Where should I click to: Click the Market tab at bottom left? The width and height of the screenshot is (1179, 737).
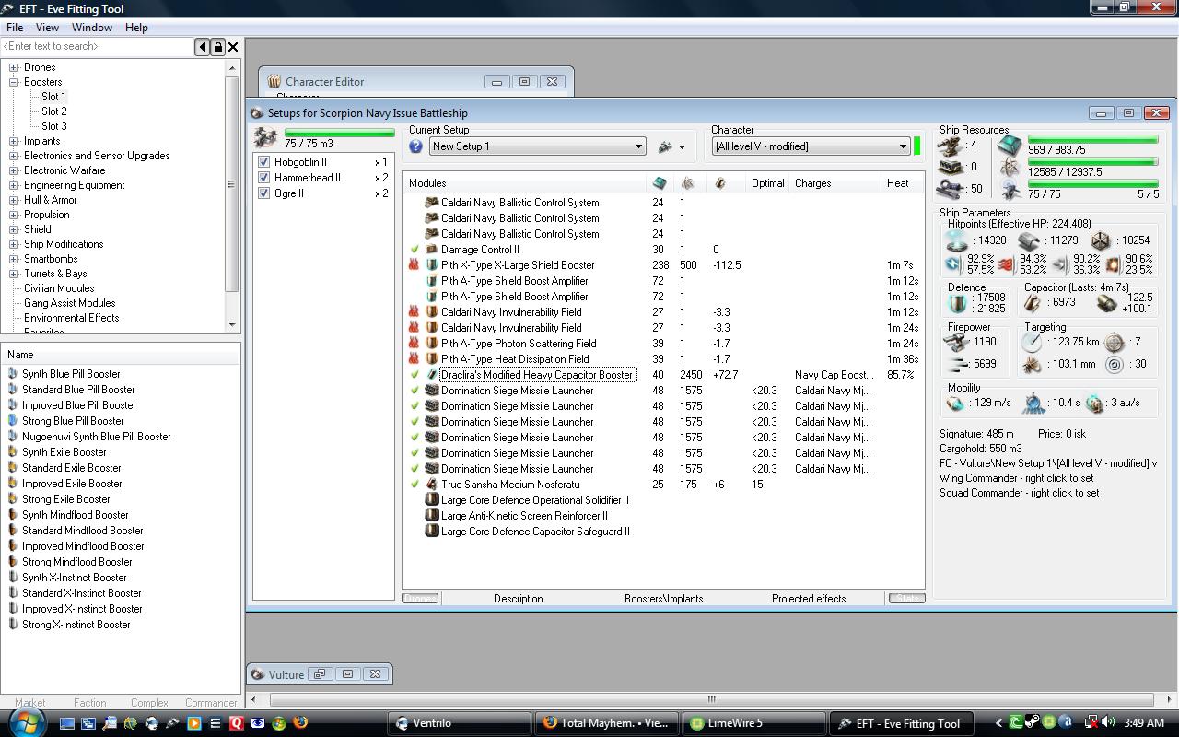pyautogui.click(x=29, y=702)
